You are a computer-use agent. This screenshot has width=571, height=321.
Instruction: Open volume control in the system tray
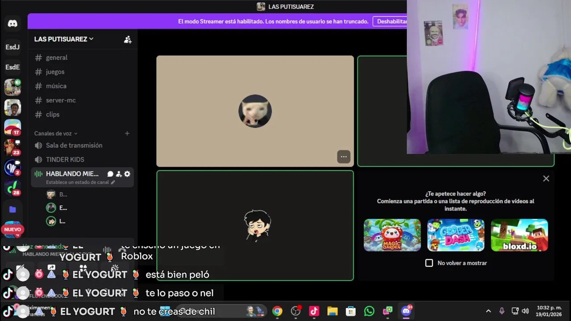click(525, 311)
